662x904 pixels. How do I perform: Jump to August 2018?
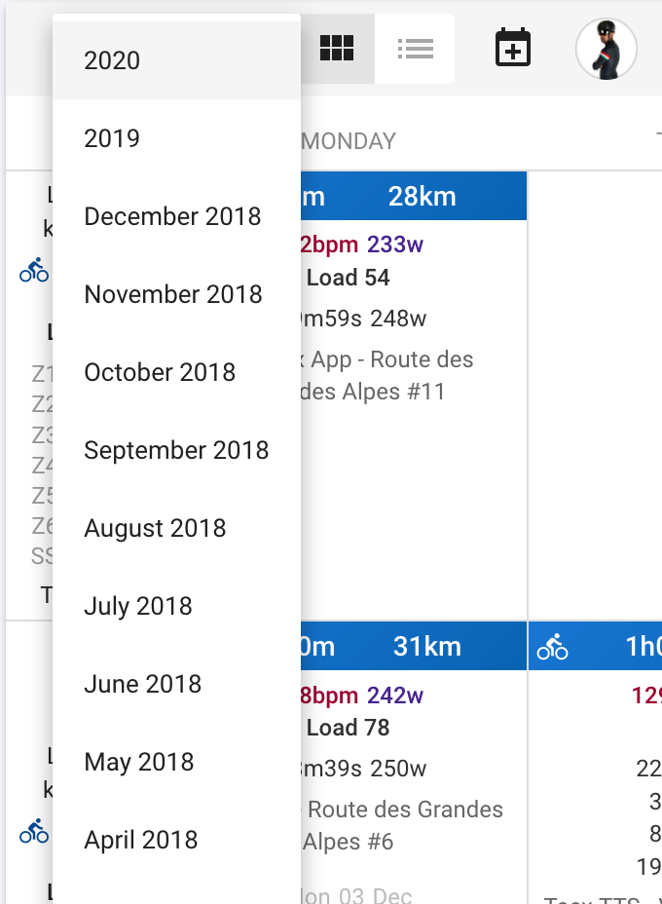(176, 528)
